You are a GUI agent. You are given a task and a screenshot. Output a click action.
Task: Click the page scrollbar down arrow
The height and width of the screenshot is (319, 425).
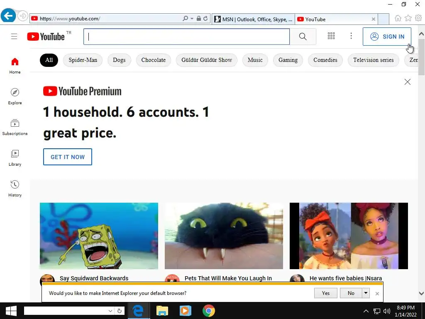[421, 293]
